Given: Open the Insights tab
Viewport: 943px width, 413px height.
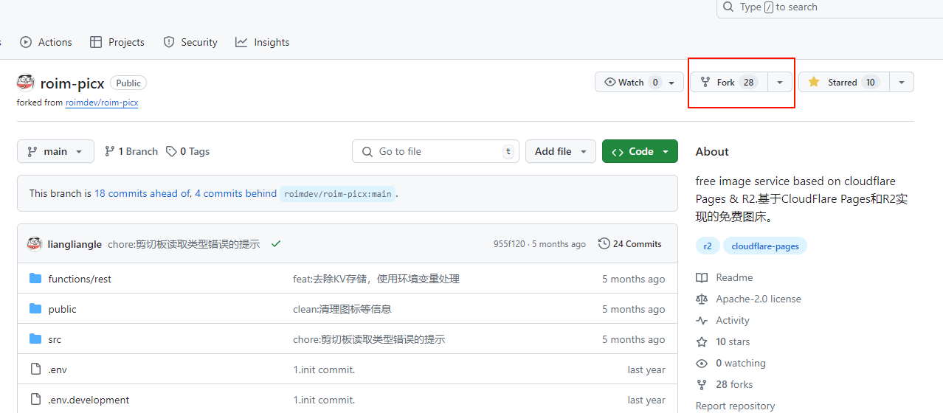Looking at the screenshot, I should [x=262, y=42].
